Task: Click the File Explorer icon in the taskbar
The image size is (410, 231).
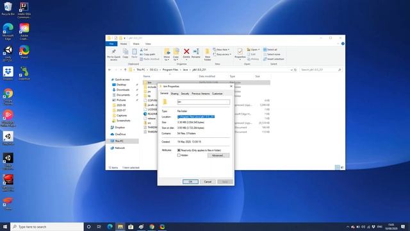Action: click(x=120, y=227)
